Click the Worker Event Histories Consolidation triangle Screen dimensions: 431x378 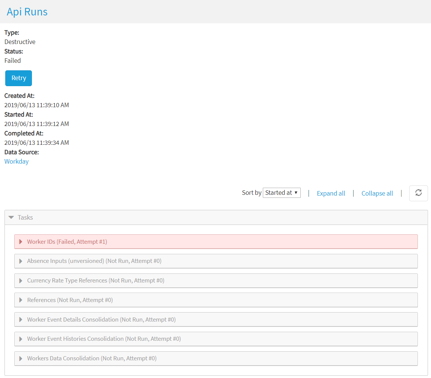[x=21, y=339]
